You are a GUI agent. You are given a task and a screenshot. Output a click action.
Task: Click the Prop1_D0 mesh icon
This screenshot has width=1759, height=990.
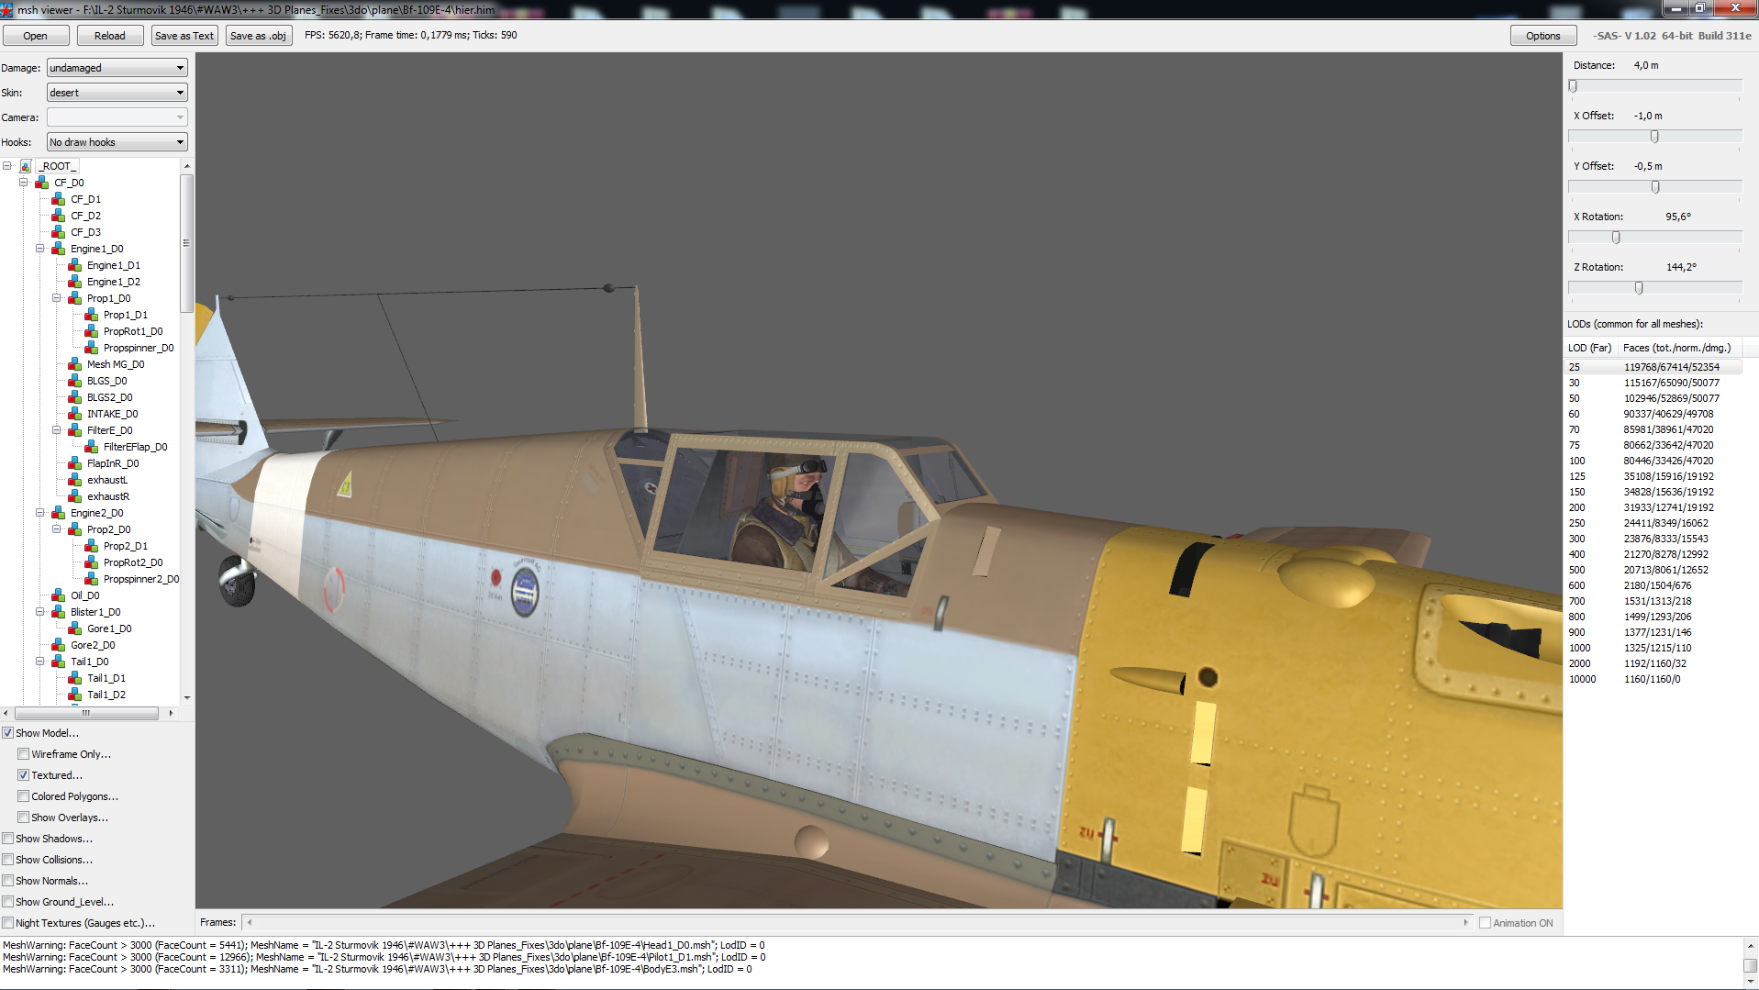pos(74,298)
